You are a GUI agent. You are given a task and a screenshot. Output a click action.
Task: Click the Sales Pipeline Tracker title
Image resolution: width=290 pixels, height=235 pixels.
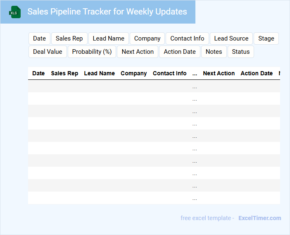click(x=107, y=12)
